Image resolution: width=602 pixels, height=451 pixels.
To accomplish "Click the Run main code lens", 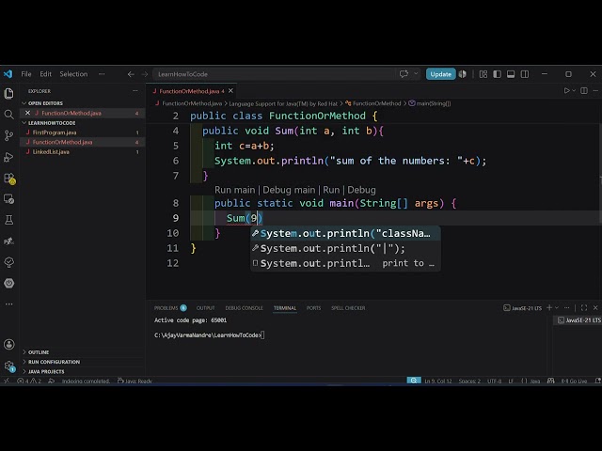I will click(234, 190).
